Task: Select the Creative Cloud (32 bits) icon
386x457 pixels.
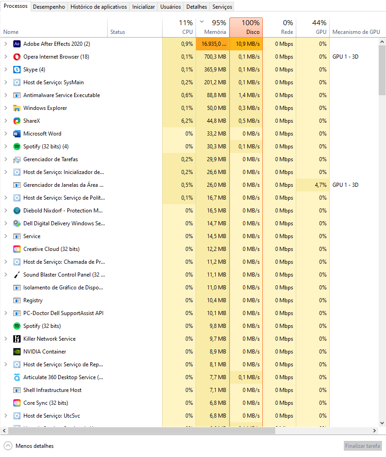Action: click(17, 249)
